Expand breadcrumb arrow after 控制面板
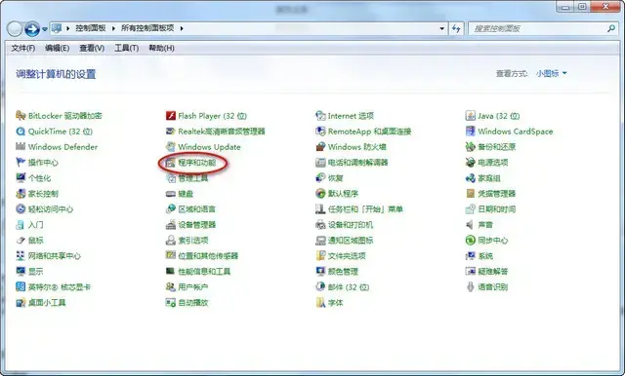 tap(113, 28)
